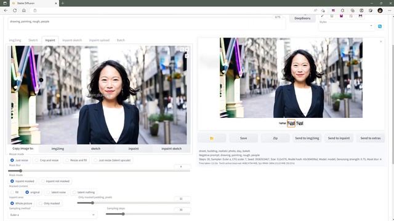Adjust the Sampling steps slider
Screen dimensions: 394x221
[148, 214]
